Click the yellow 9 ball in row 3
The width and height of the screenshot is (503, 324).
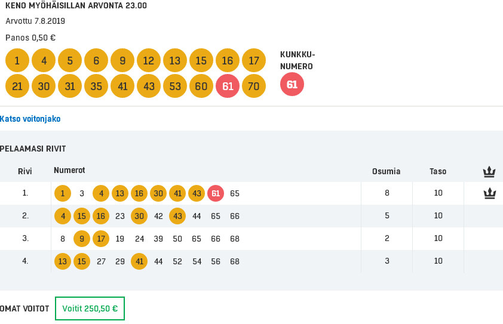82,239
